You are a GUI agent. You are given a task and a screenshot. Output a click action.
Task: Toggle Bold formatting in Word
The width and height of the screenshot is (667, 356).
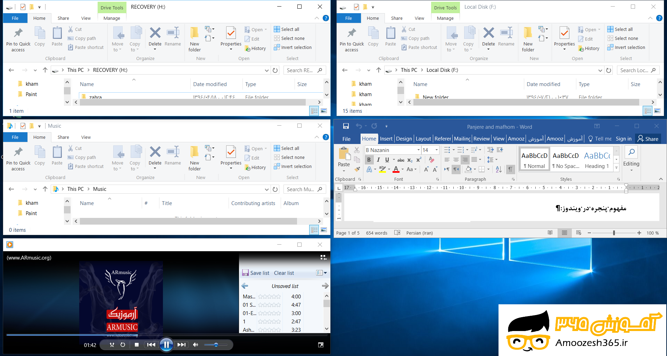369,160
